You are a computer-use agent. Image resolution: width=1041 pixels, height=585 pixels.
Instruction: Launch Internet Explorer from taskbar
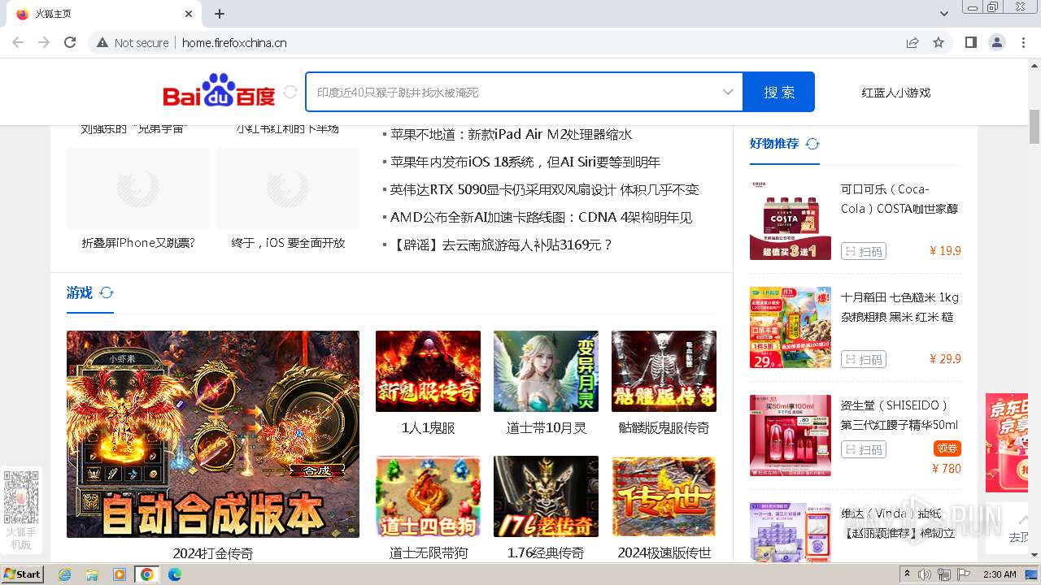point(65,574)
